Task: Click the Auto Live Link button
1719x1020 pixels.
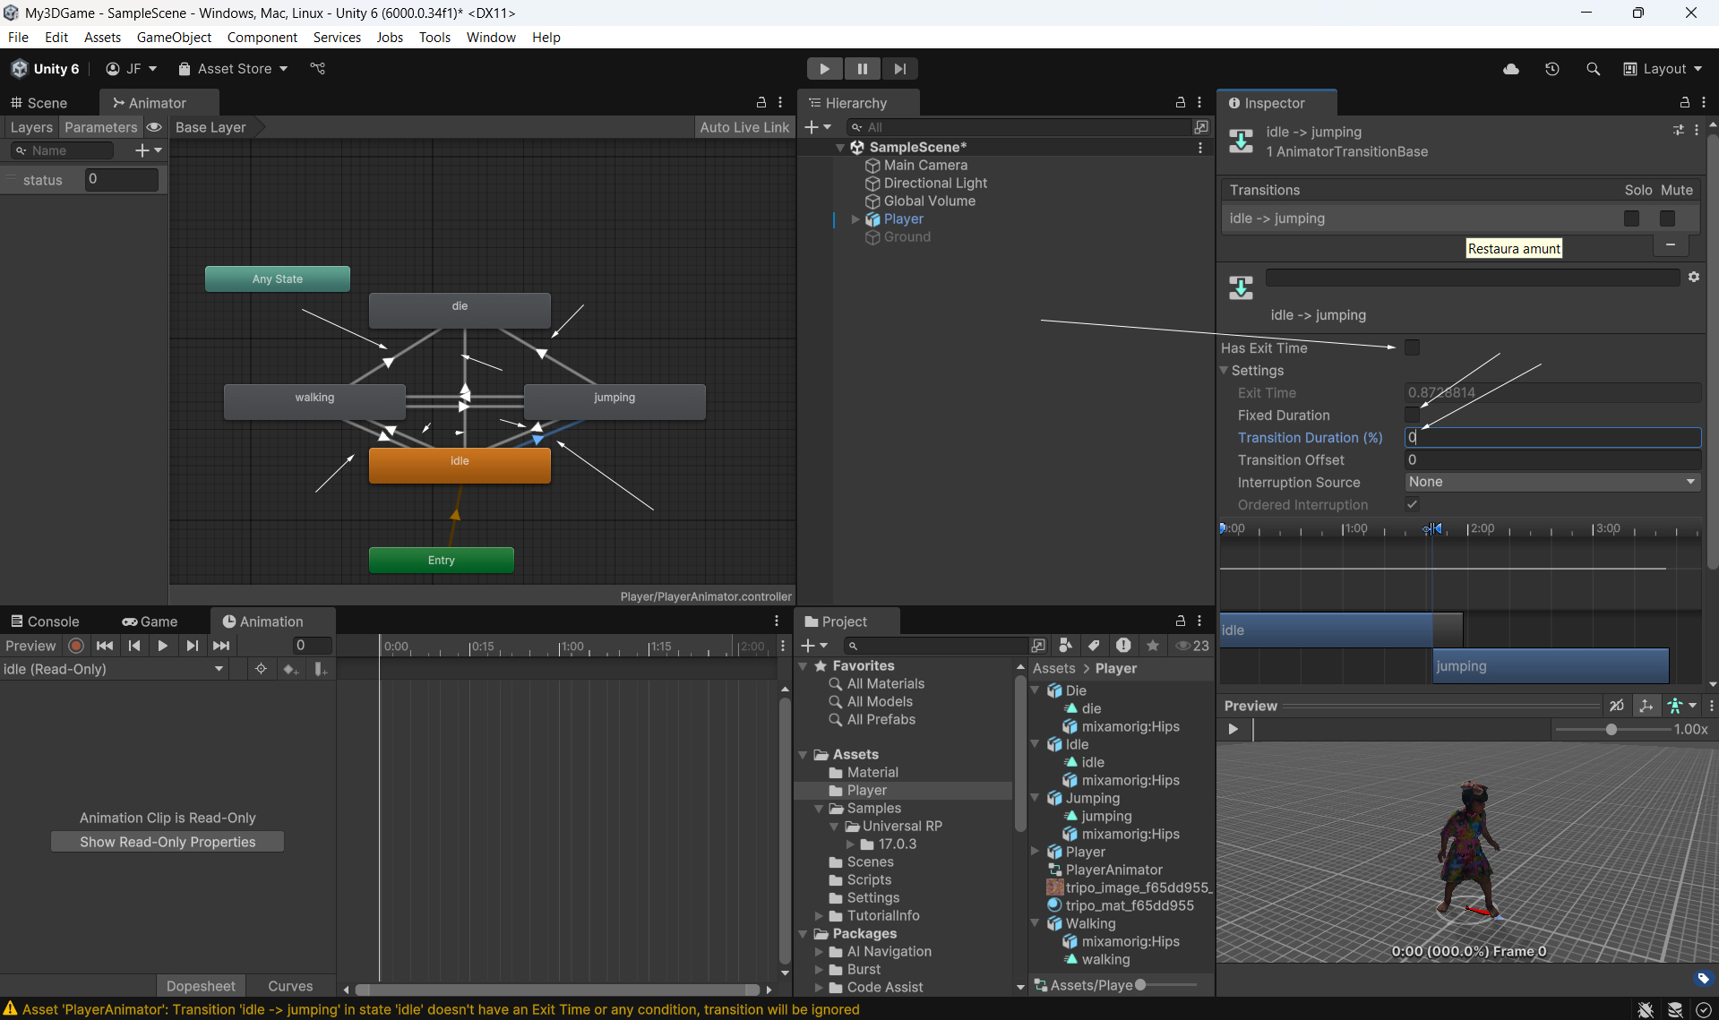Action: (x=743, y=127)
